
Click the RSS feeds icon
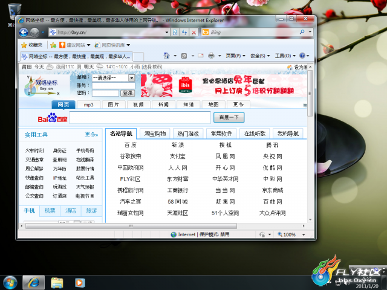coord(184,56)
